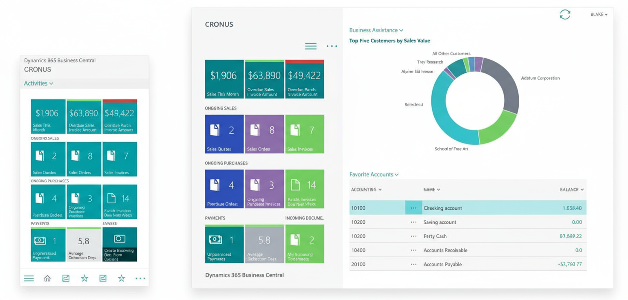Open row actions ellipsis for account 10100
628x300 pixels.
click(413, 208)
